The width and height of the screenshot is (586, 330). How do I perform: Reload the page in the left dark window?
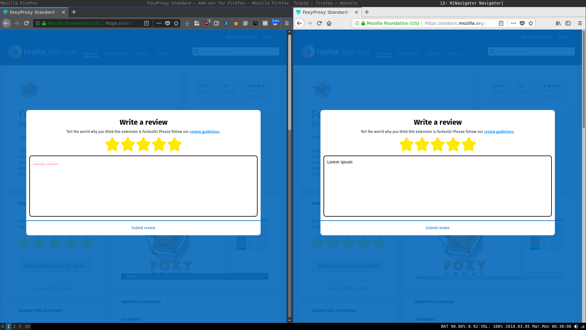point(26,23)
